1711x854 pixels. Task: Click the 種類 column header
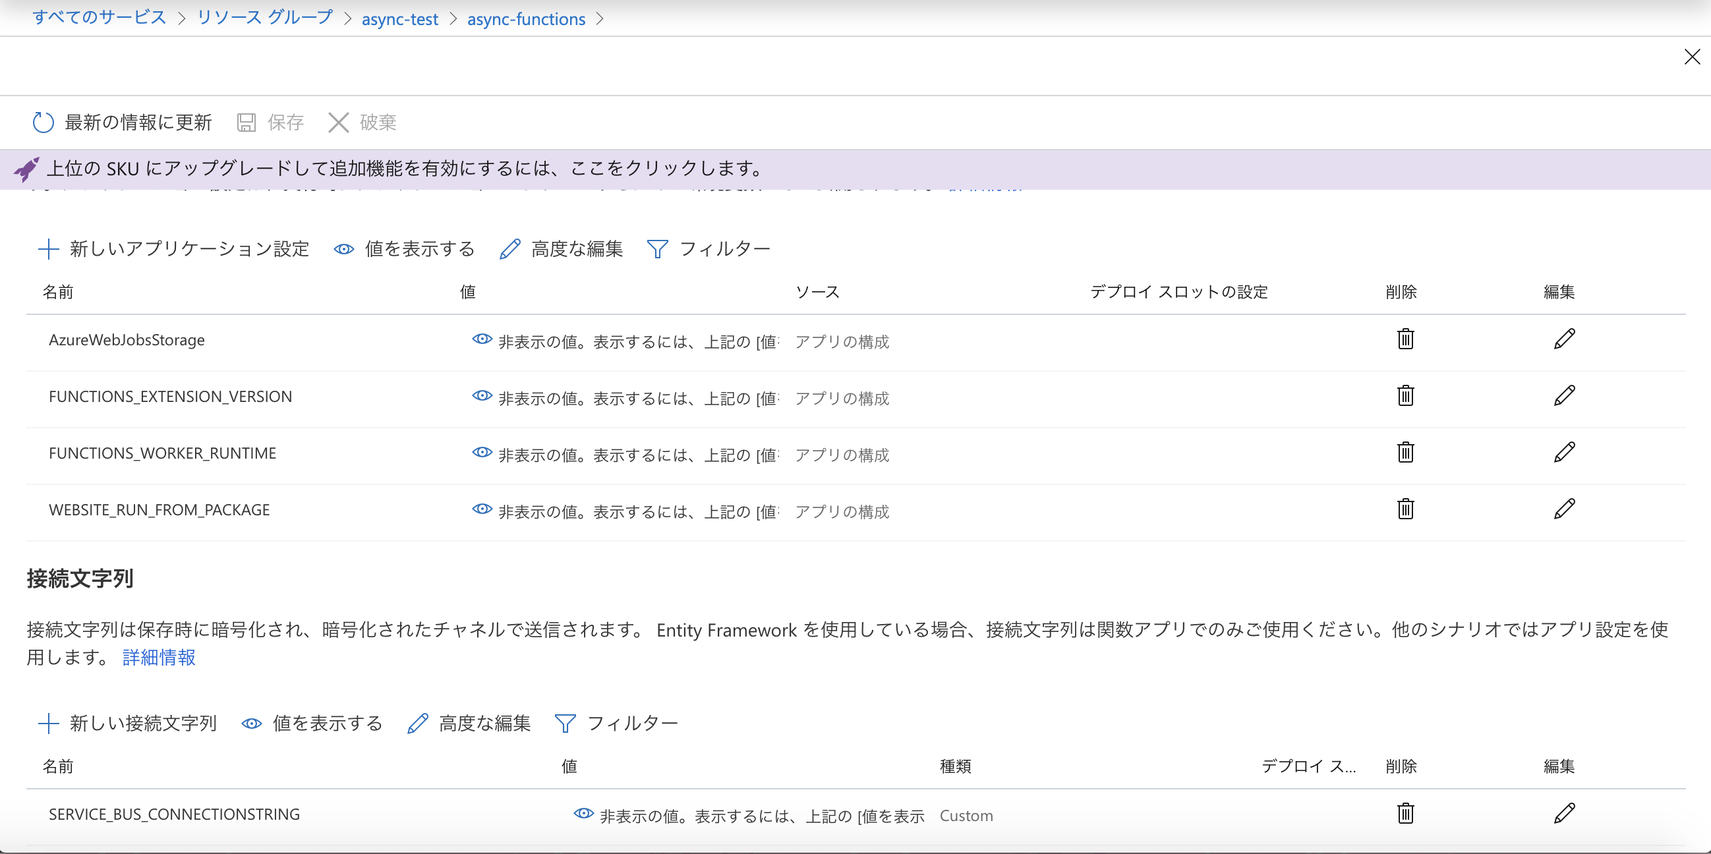(x=955, y=766)
